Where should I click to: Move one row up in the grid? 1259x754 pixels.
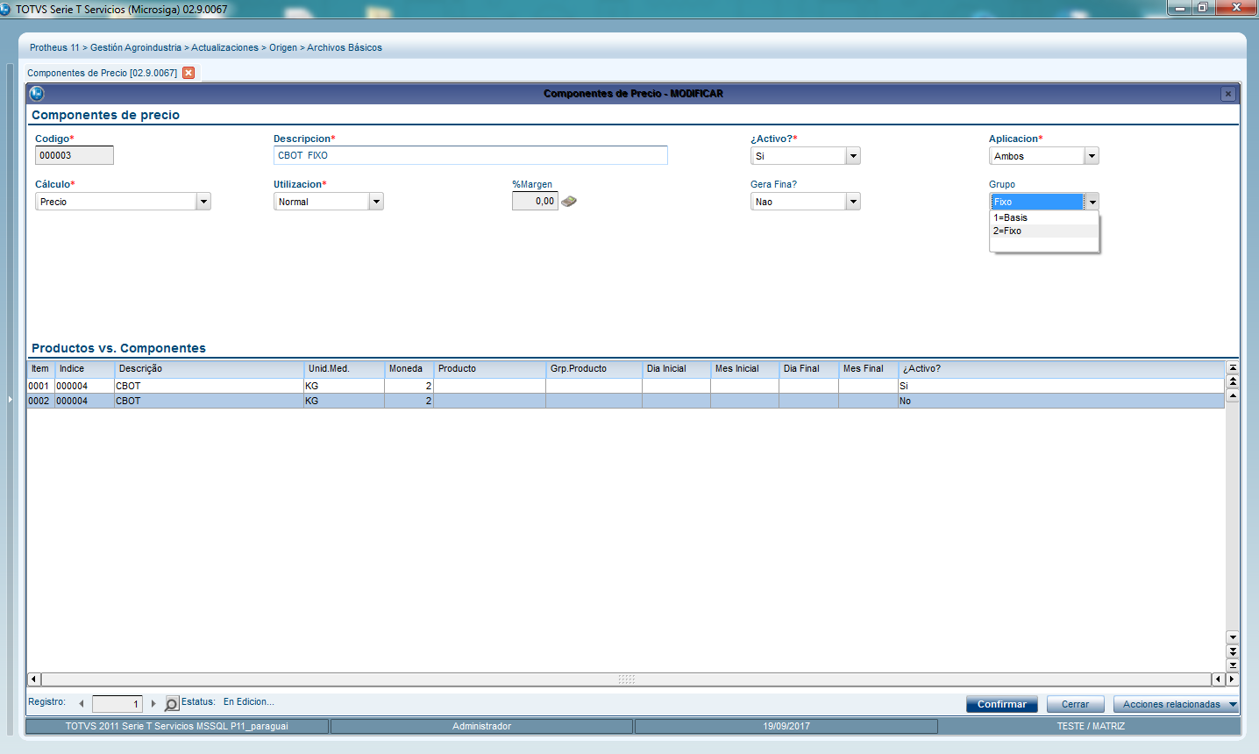click(x=1233, y=395)
